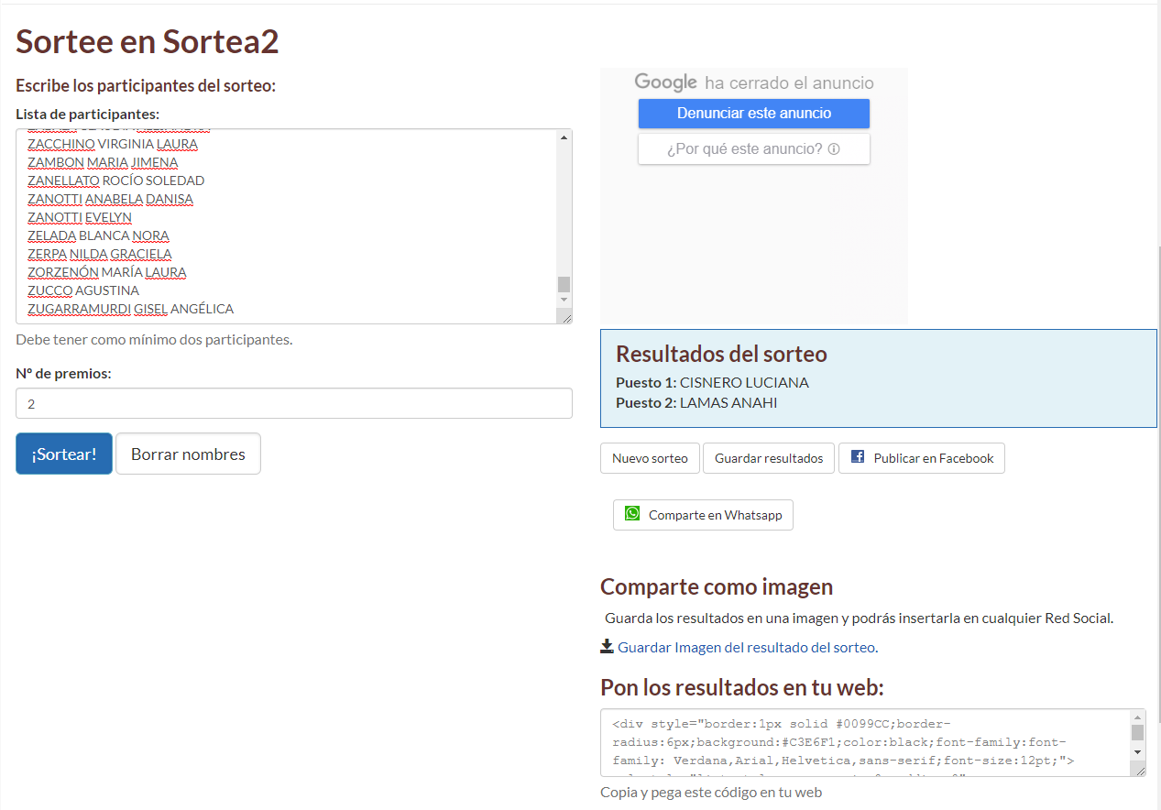Open Guardar Imagen del resultado del sorteo link
The width and height of the screenshot is (1161, 810).
(x=748, y=647)
